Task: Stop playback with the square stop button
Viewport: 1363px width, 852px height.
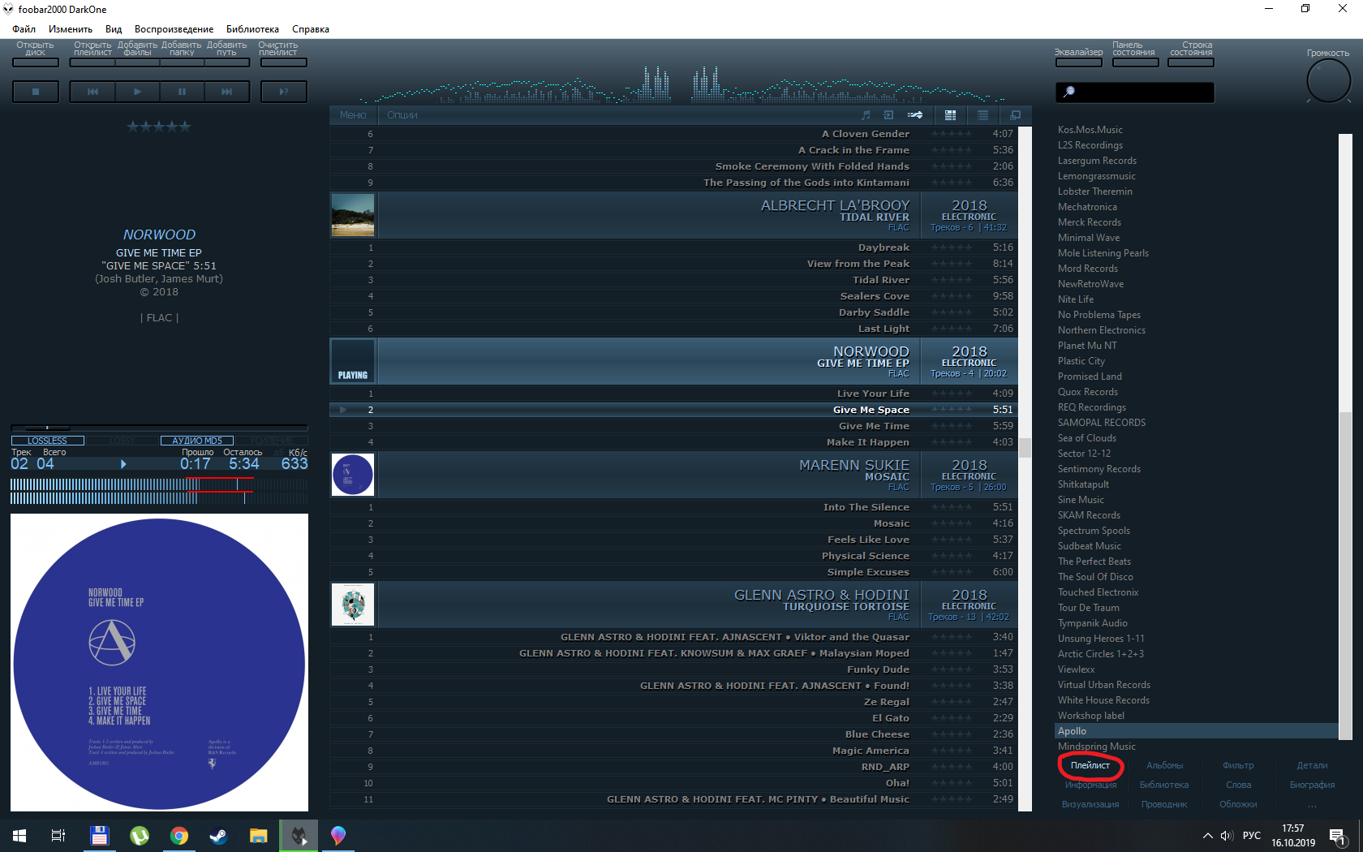Action: pyautogui.click(x=36, y=92)
